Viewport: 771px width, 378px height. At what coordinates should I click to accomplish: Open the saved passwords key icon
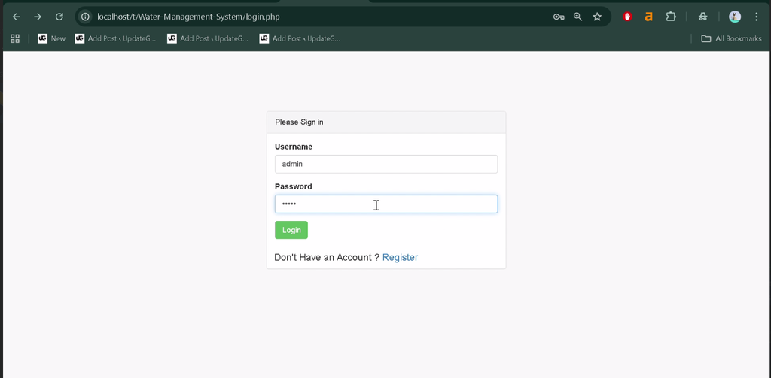(559, 17)
